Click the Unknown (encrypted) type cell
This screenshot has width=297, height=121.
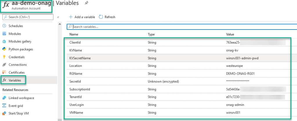163,81
